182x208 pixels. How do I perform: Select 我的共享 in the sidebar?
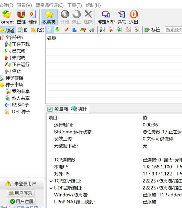point(21,91)
